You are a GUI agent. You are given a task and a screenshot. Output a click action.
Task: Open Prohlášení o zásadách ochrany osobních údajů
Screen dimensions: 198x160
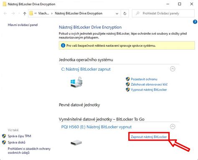tap(29, 151)
